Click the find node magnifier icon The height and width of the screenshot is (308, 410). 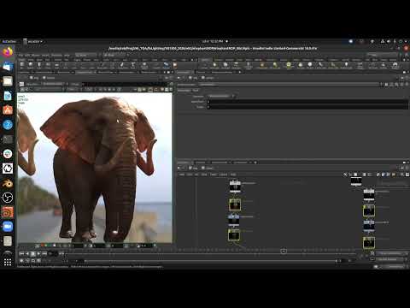(401, 175)
